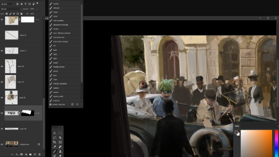Screen dimensions: 279x157
Task: Create new fill or adjustment layer
Action: click(x=26, y=154)
